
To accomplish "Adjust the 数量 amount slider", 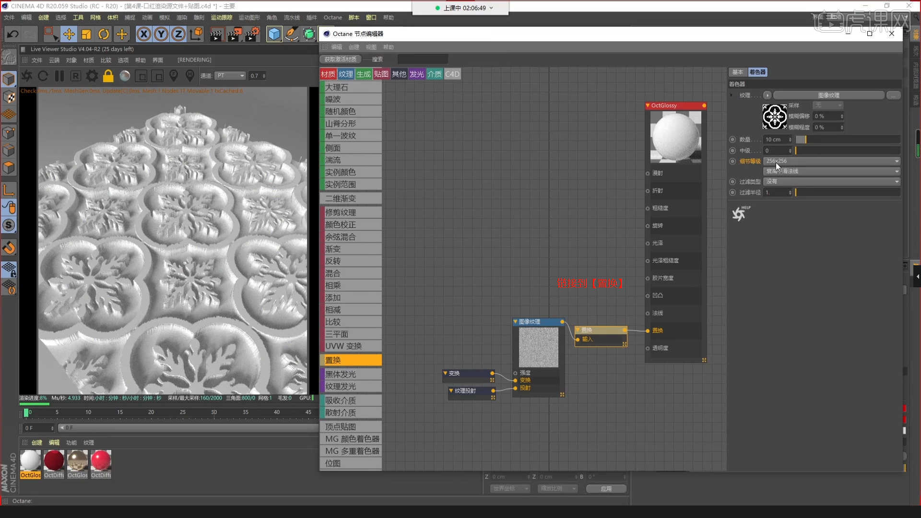I will tap(848, 140).
